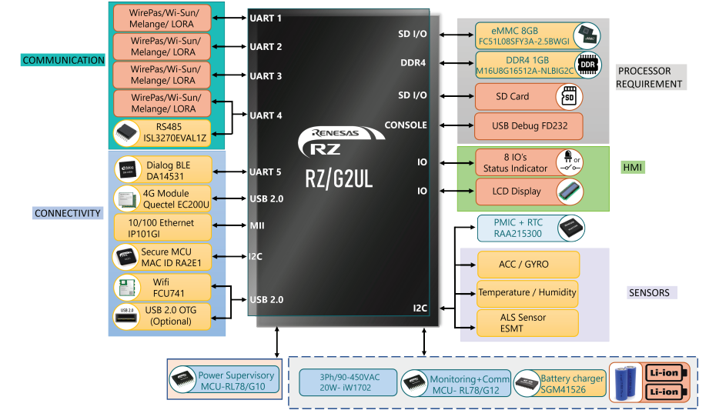Click the UART 5 port label
Image resolution: width=709 pixels, height=410 pixels.
pos(266,172)
